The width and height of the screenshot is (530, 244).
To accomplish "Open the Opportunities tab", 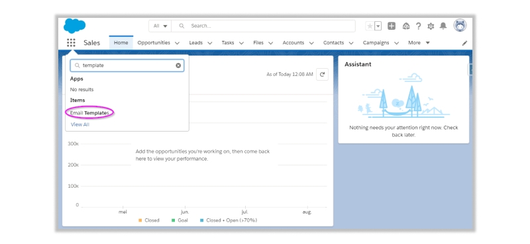I will tap(154, 43).
